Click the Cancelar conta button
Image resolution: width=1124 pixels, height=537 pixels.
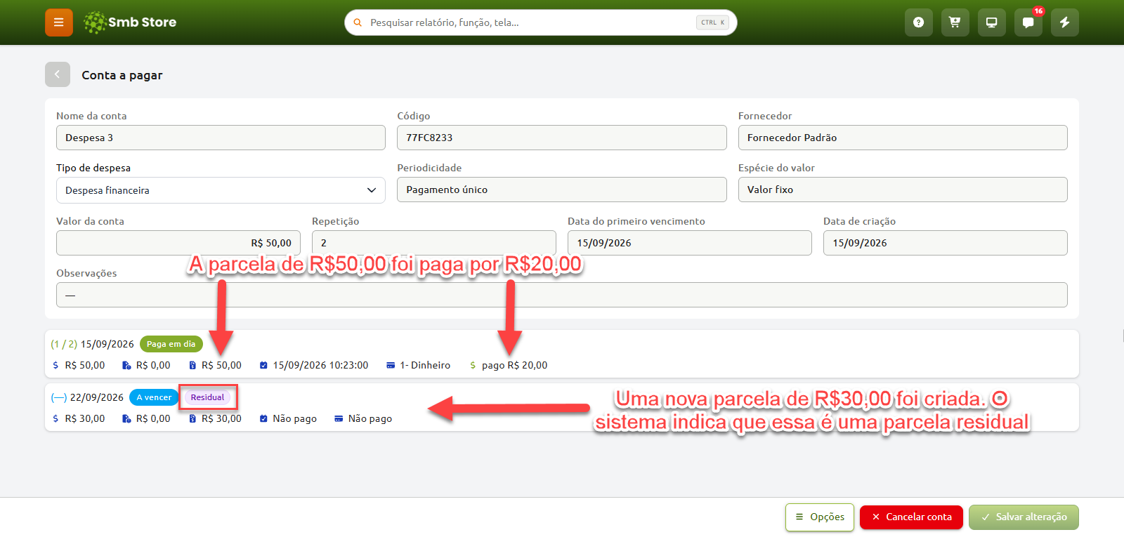tap(912, 517)
